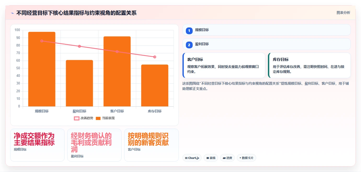Screen dimensions: 361x172
Task: Click the page title 不同经营目标下核心结果指标与约束视角的配置关系
Action: (76, 13)
